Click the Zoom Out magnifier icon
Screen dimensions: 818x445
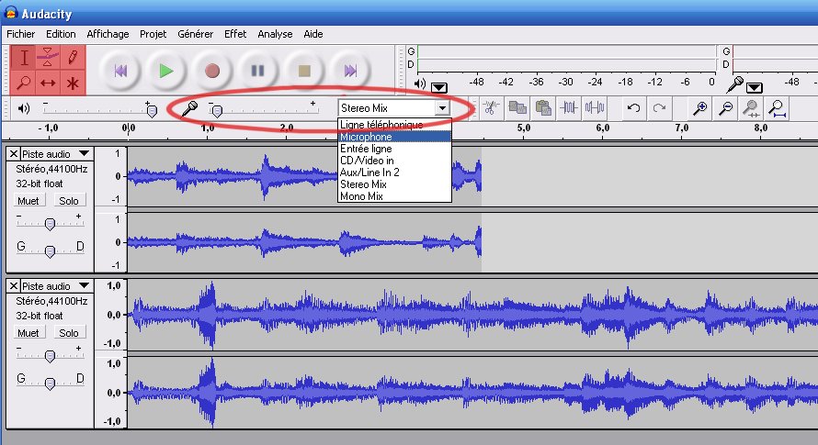[x=726, y=108]
